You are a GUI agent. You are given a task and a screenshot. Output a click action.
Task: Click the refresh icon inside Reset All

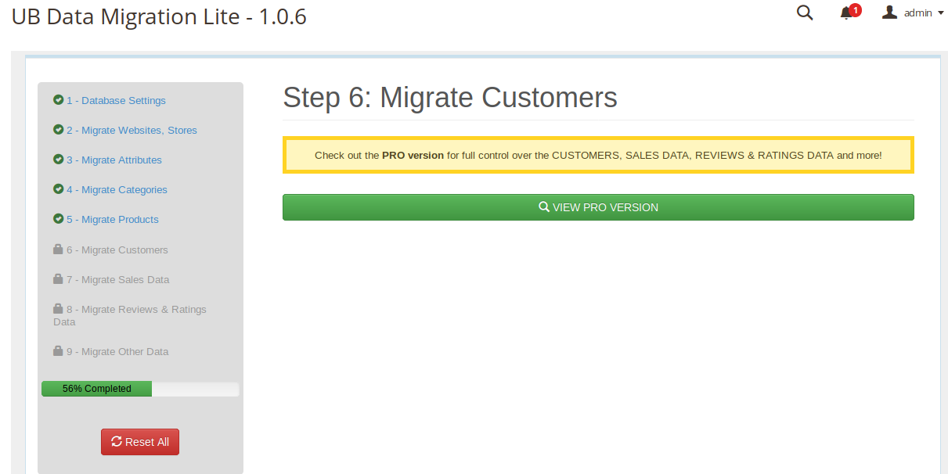pyautogui.click(x=118, y=442)
